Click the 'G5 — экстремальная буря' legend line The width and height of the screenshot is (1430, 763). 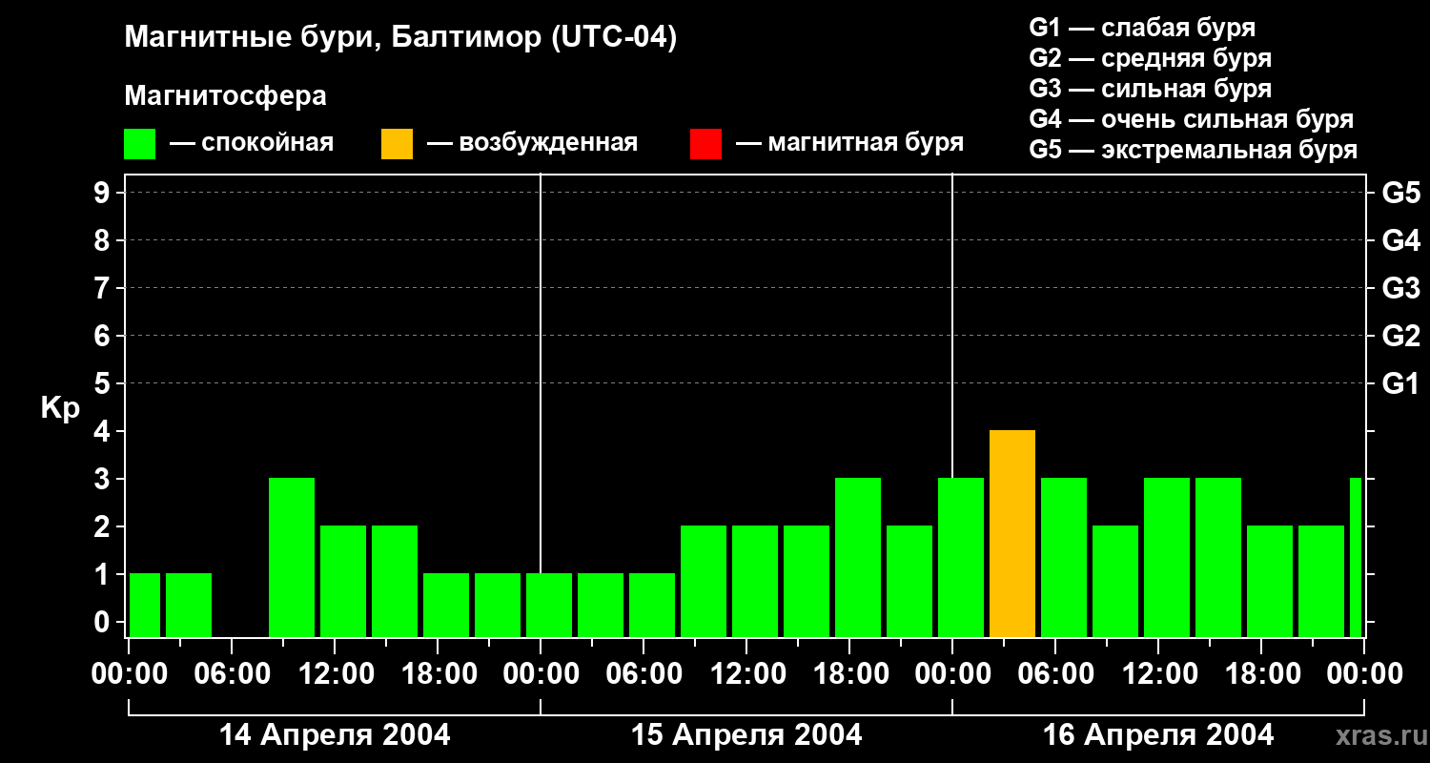pyautogui.click(x=1194, y=150)
